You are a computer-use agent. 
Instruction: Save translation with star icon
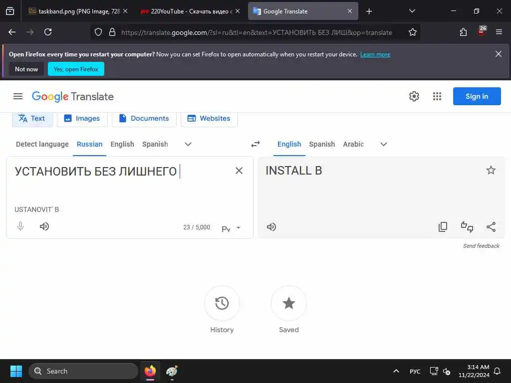(x=491, y=171)
